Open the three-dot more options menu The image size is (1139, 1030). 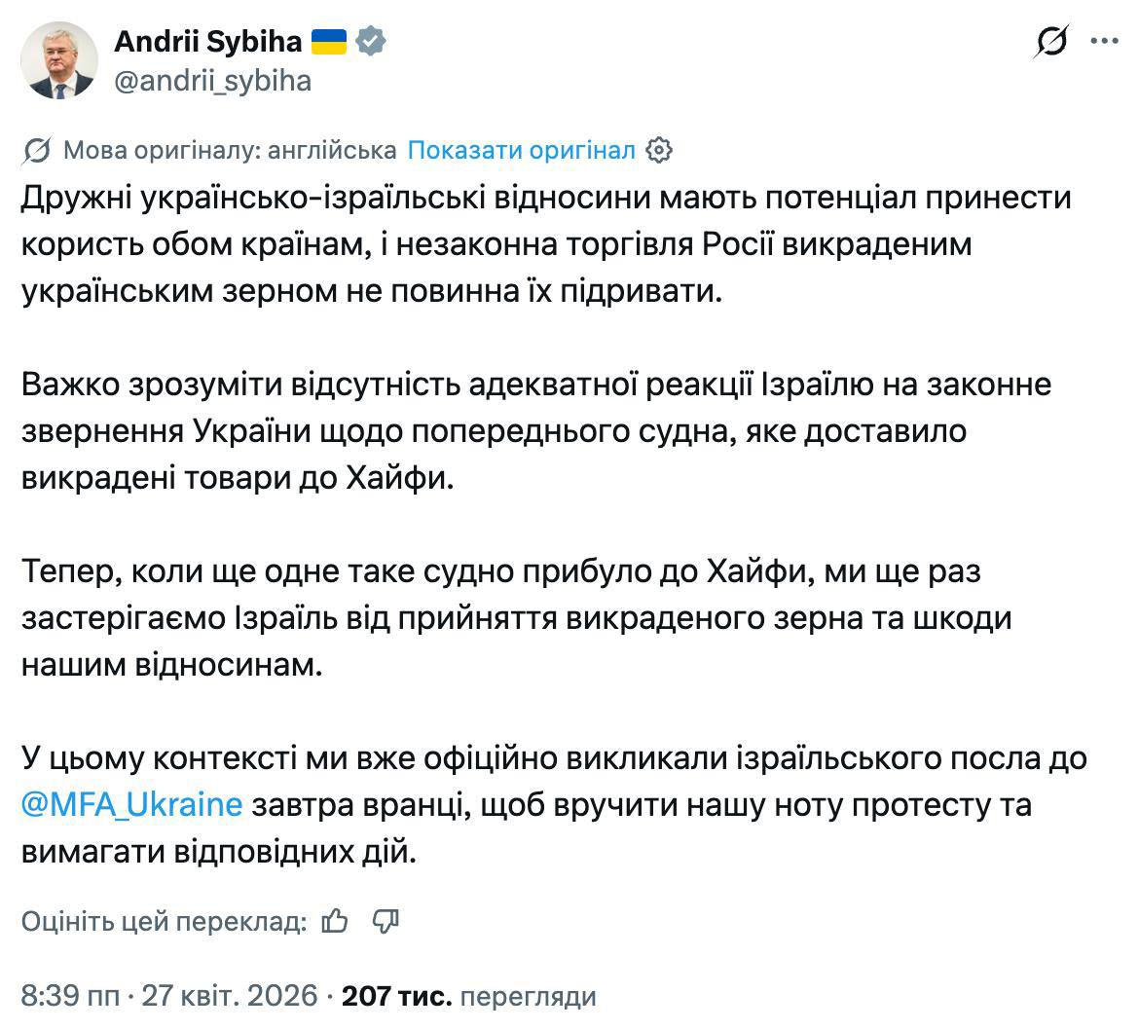coord(1104,42)
